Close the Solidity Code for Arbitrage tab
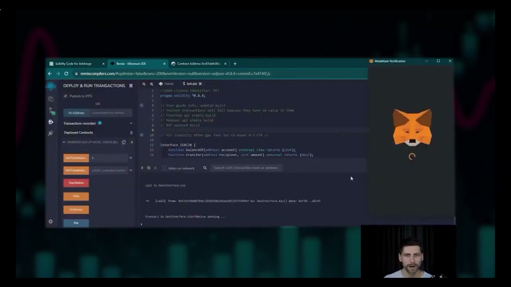The image size is (511, 287). click(103, 64)
